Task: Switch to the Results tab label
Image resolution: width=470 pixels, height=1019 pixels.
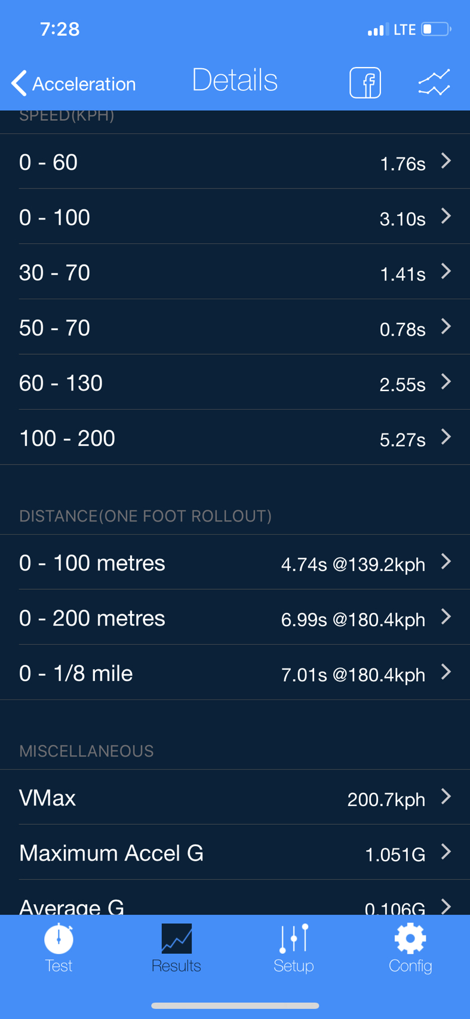Action: pos(176,966)
